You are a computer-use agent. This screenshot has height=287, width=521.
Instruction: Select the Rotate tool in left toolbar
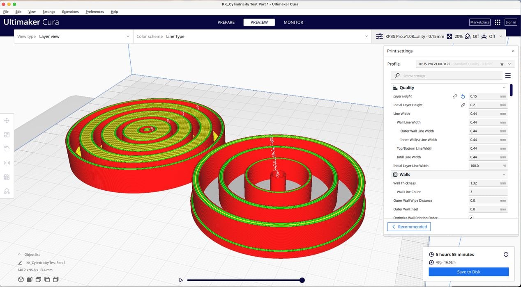click(x=7, y=149)
